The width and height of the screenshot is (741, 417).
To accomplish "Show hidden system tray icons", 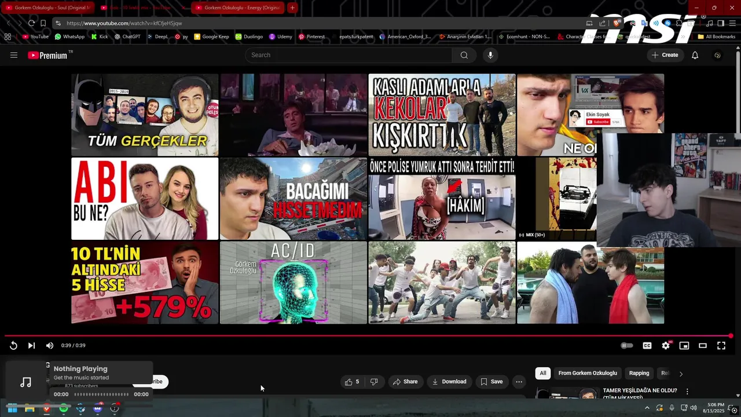I will (x=647, y=408).
